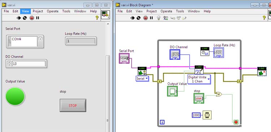Open View menu in var.vi front panel
This screenshot has width=271, height=132.
coord(25,11)
